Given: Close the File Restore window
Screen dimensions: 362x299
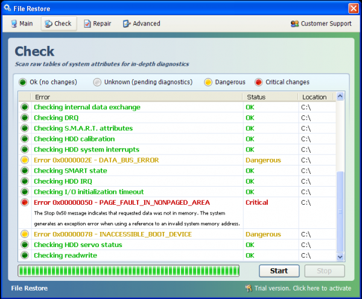Looking at the screenshot, I should pyautogui.click(x=354, y=8).
